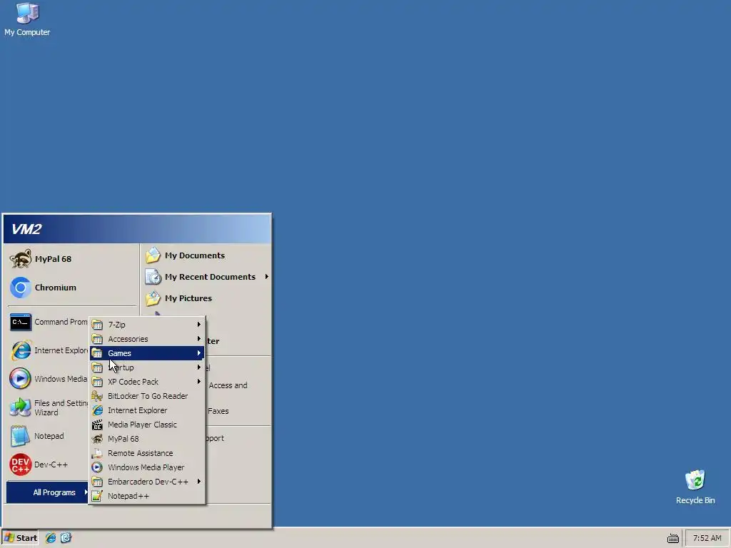Click the clock showing 7:52 AM
The width and height of the screenshot is (731, 548).
pyautogui.click(x=707, y=538)
